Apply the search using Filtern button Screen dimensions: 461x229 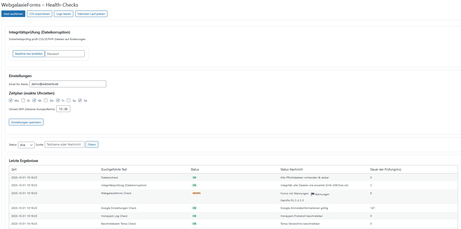click(x=92, y=145)
